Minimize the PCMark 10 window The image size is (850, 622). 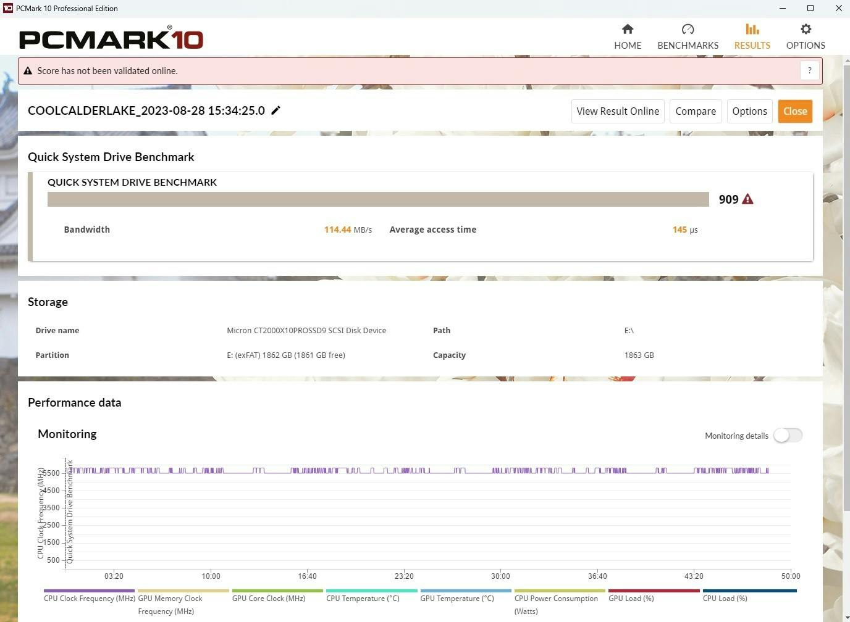[x=783, y=8]
